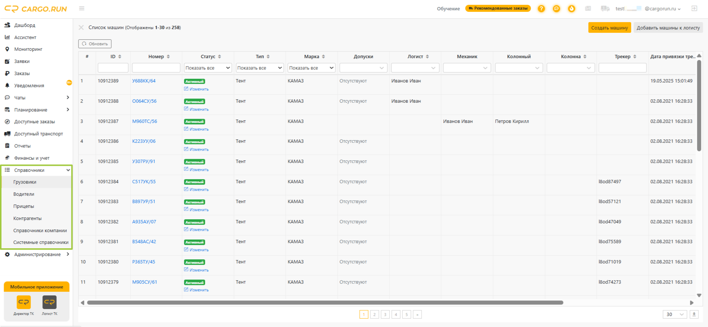Toggle sorting on the Трекер column

(x=635, y=57)
